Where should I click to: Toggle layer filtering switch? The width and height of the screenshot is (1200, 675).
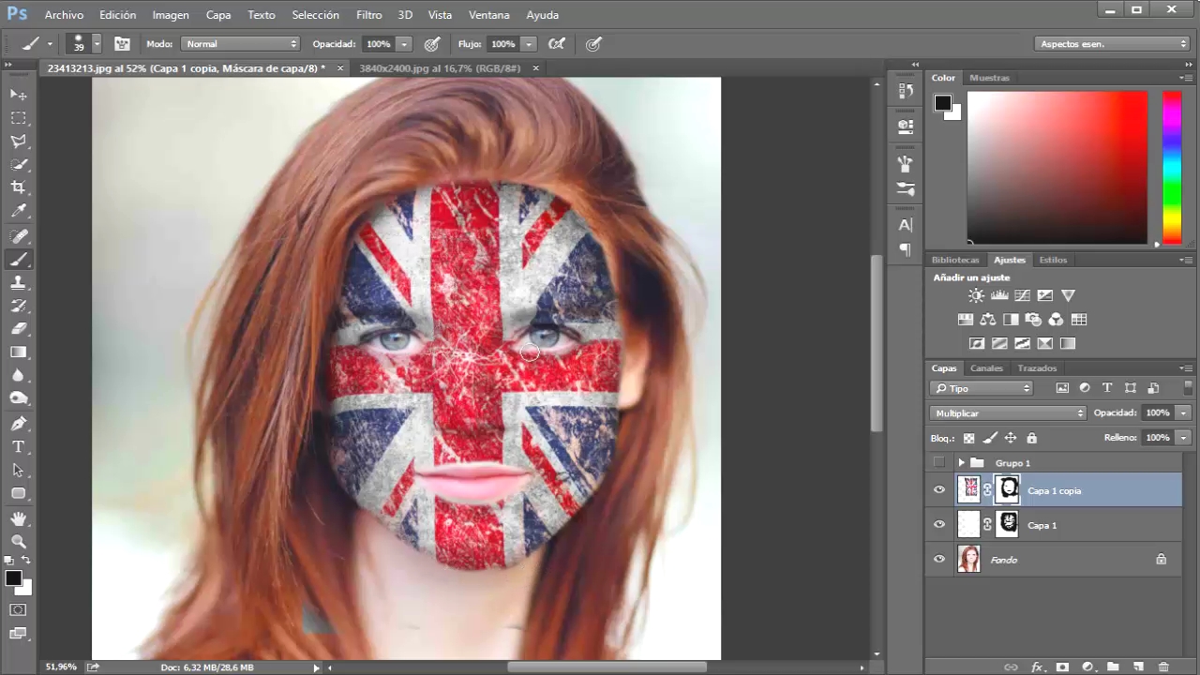click(x=1188, y=387)
